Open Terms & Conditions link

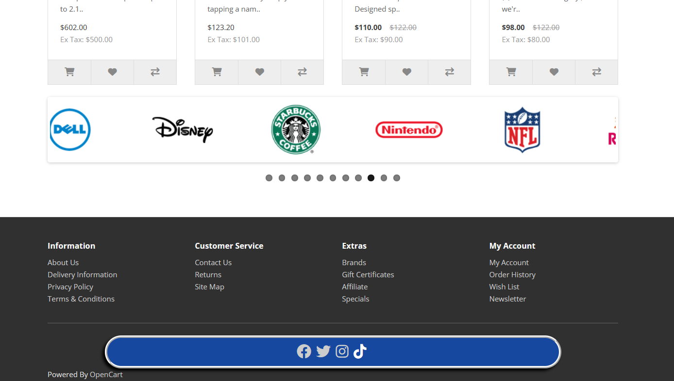[81, 299]
